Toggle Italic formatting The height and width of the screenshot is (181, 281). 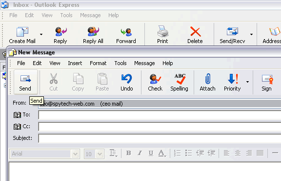(140, 153)
